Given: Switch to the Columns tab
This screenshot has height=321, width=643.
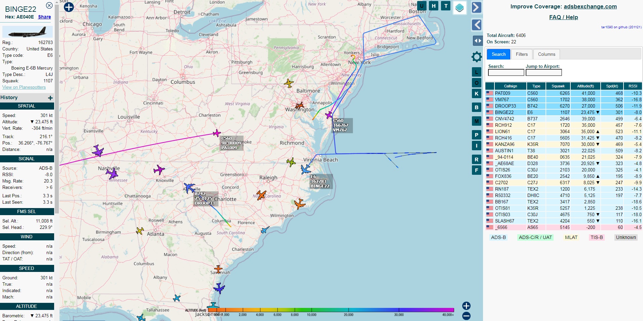Looking at the screenshot, I should coord(547,54).
